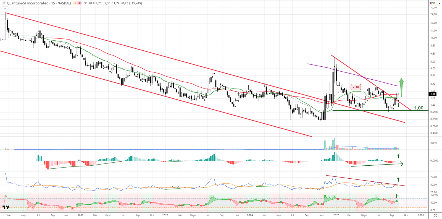Click the 250M volume scale label

pos(433,143)
